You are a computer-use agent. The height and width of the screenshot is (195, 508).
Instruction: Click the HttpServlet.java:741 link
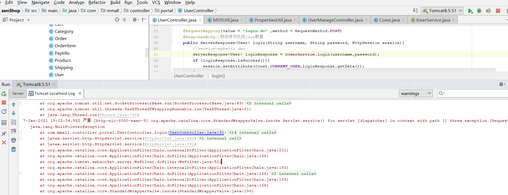[x=169, y=144]
